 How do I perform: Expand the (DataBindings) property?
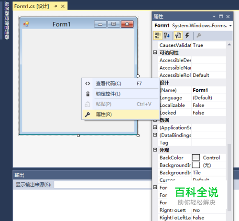155,135
